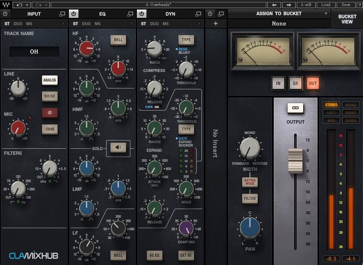Click the copy icon next to the DYN header
Image resolution: width=363 pixels, height=265 pixels.
(x=198, y=13)
